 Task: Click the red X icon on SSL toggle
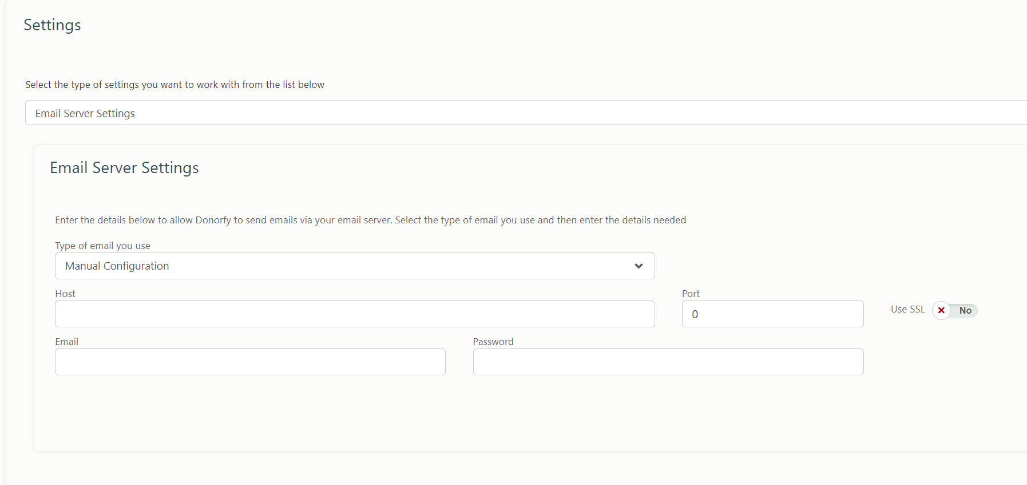click(941, 310)
